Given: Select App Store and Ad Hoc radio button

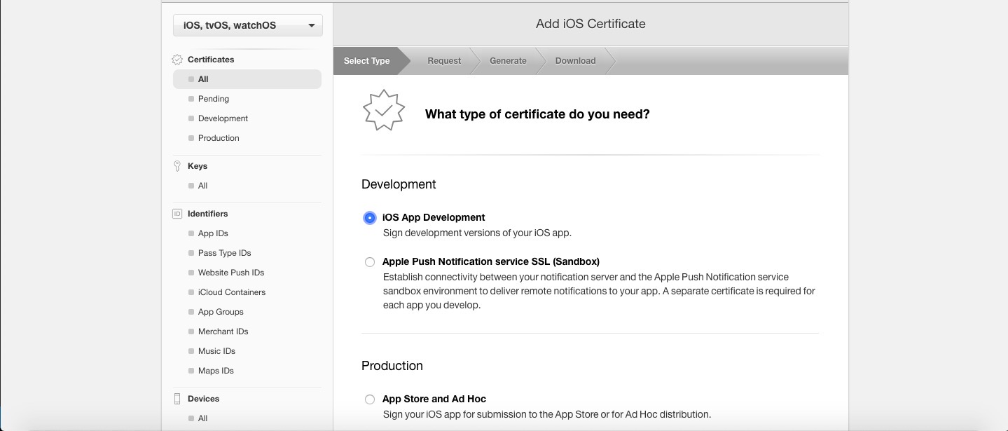Looking at the screenshot, I should 370,399.
